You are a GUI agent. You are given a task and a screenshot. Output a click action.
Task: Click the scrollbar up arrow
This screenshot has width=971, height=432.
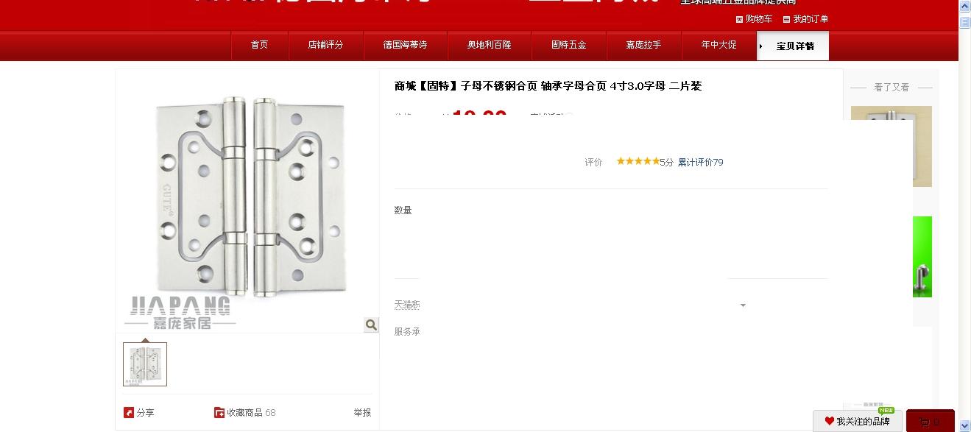point(964,7)
